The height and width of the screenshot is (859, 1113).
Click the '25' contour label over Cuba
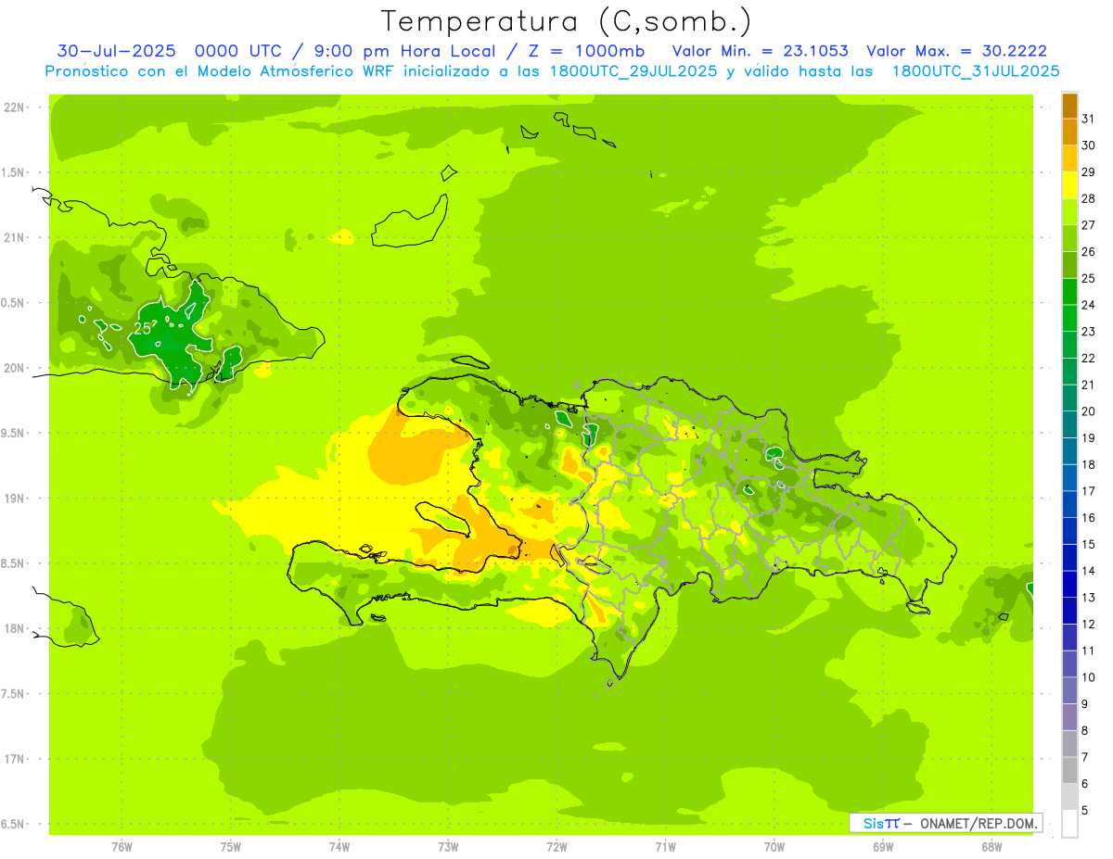(x=143, y=329)
